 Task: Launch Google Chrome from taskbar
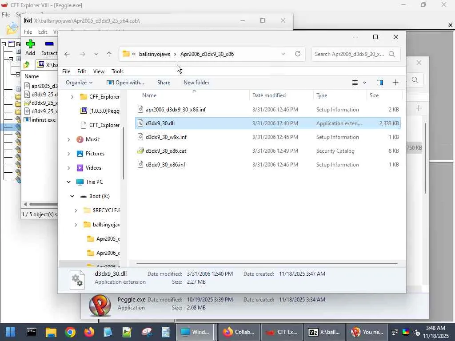tap(70, 332)
